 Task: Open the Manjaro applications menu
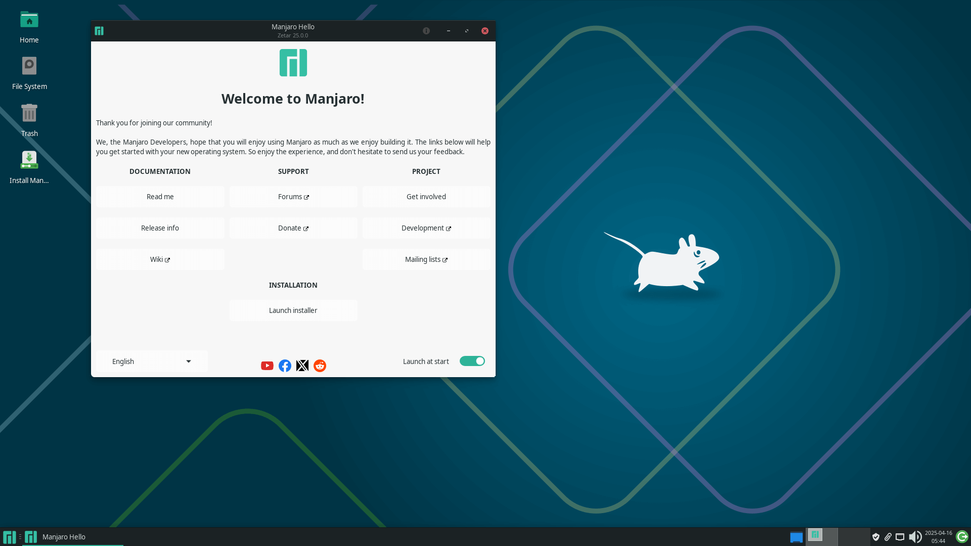(9, 537)
